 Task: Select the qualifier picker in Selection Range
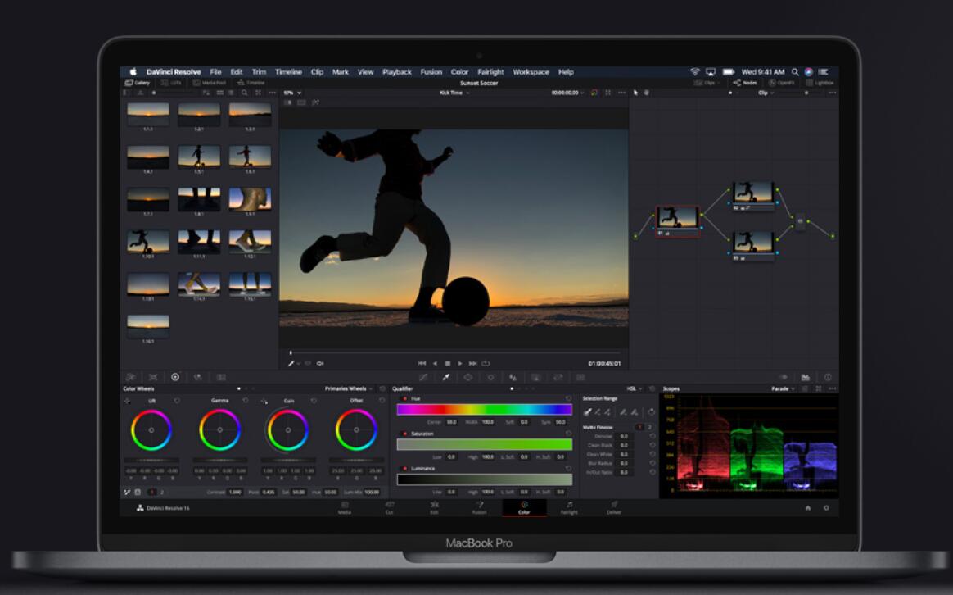[588, 412]
